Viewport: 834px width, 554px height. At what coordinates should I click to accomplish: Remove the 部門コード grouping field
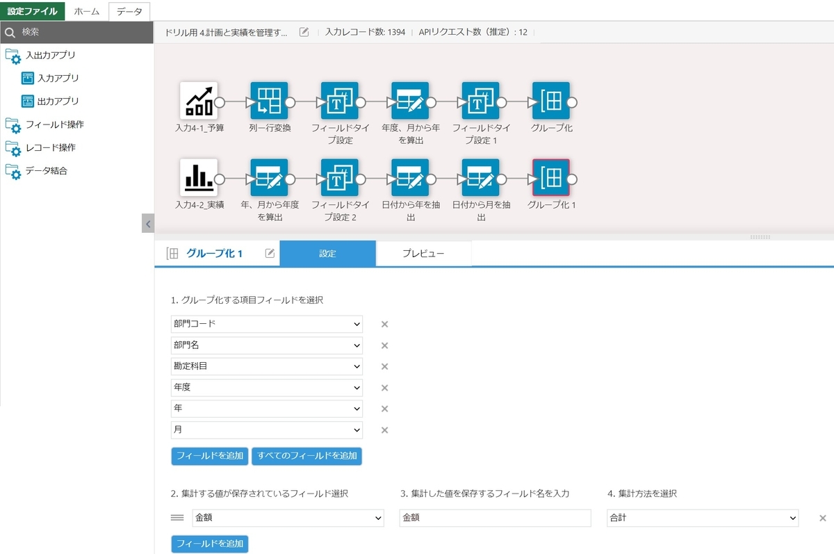coord(384,324)
